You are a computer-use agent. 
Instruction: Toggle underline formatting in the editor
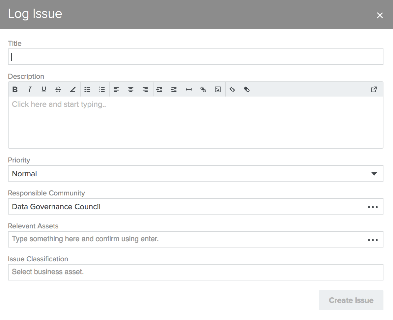44,89
